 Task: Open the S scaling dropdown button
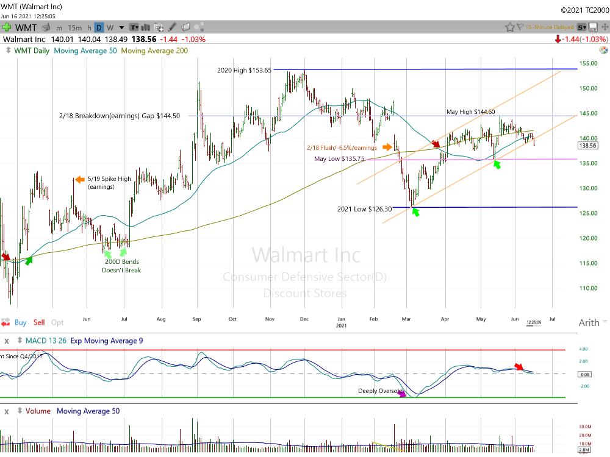click(x=582, y=27)
